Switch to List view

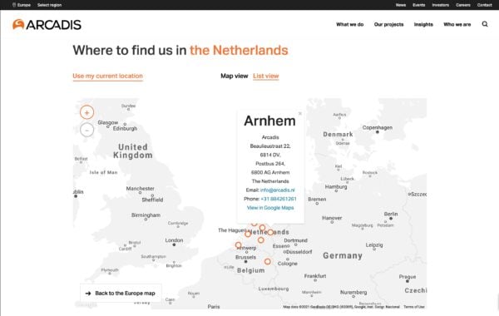(x=266, y=76)
